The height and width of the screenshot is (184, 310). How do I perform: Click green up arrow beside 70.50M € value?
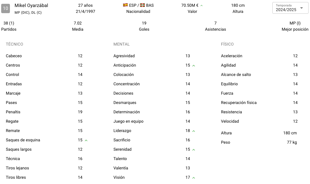(202, 6)
